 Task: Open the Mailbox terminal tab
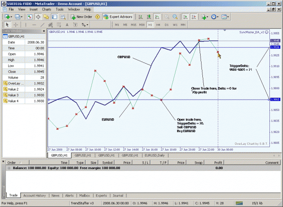(85, 196)
